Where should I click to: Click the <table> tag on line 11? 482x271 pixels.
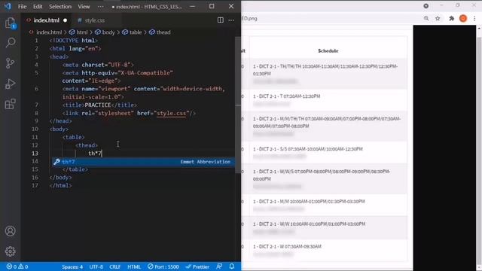click(x=73, y=137)
